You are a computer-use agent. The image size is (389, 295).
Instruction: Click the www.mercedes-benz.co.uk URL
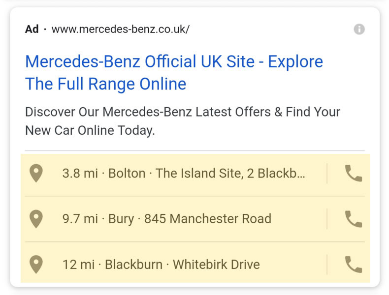click(x=120, y=29)
